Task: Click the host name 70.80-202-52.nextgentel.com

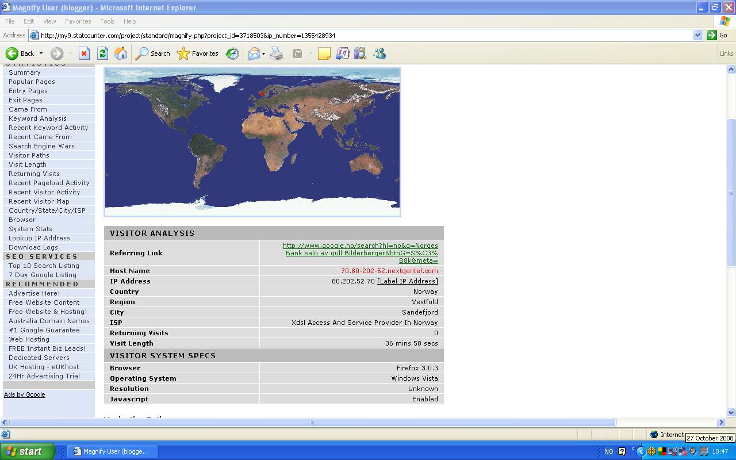Action: 389,271
